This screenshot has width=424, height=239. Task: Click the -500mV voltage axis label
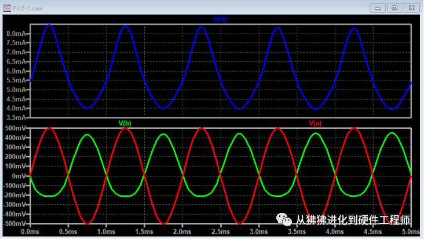(x=14, y=223)
